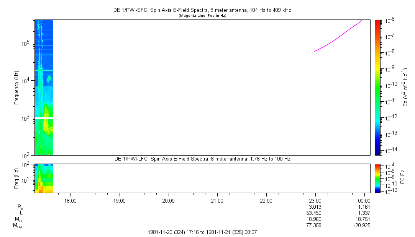Click the 'Re' row label
The height and width of the screenshot is (237, 415).
(x=20, y=207)
